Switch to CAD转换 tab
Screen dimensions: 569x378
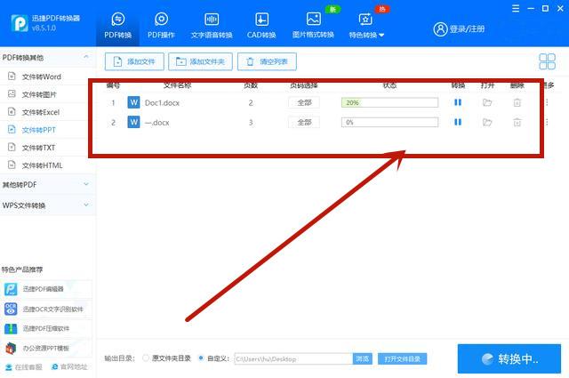click(261, 26)
